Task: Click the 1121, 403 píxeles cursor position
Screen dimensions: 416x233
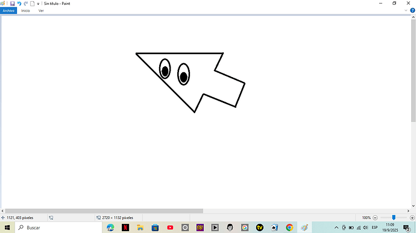Action: point(20,217)
